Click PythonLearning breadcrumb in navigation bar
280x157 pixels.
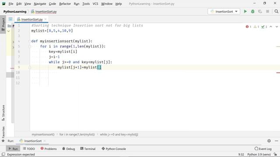pos(15,12)
